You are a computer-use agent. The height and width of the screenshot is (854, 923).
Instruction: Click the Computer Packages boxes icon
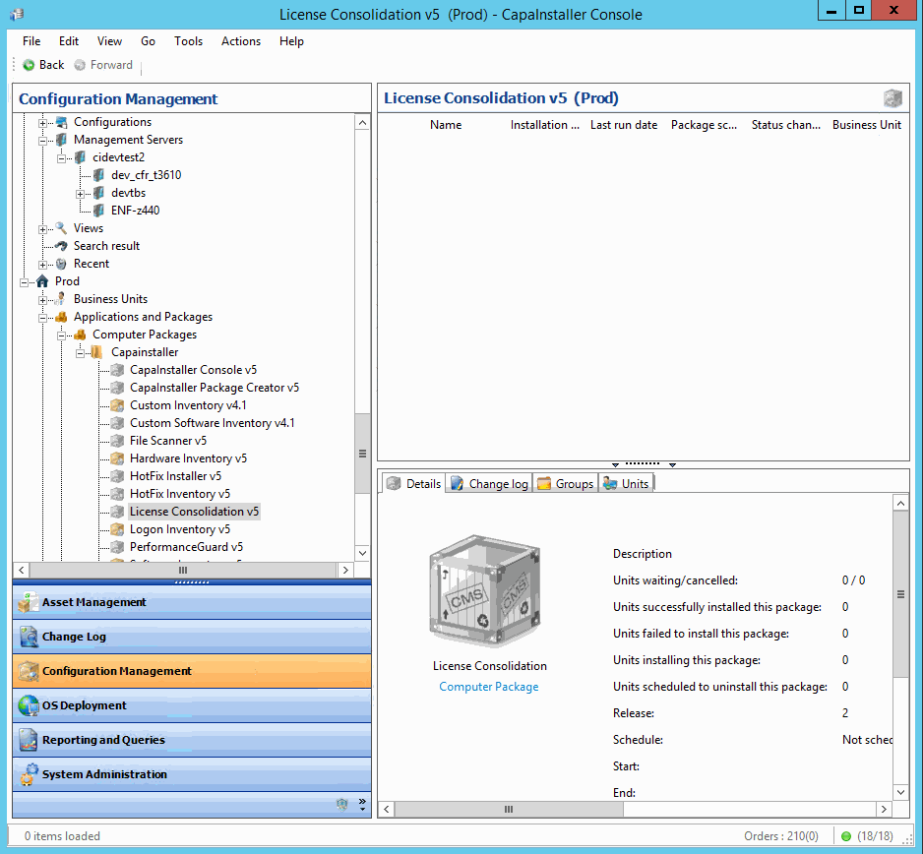coord(80,335)
